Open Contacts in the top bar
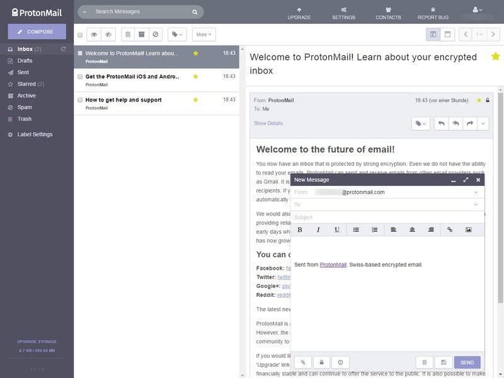 click(x=388, y=13)
